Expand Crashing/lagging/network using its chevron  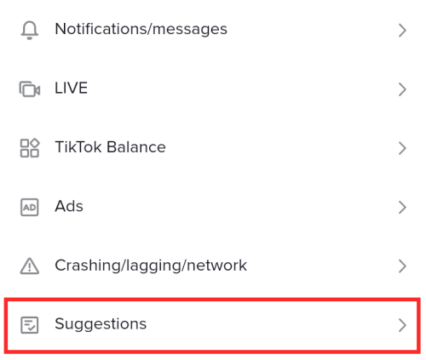(x=402, y=266)
